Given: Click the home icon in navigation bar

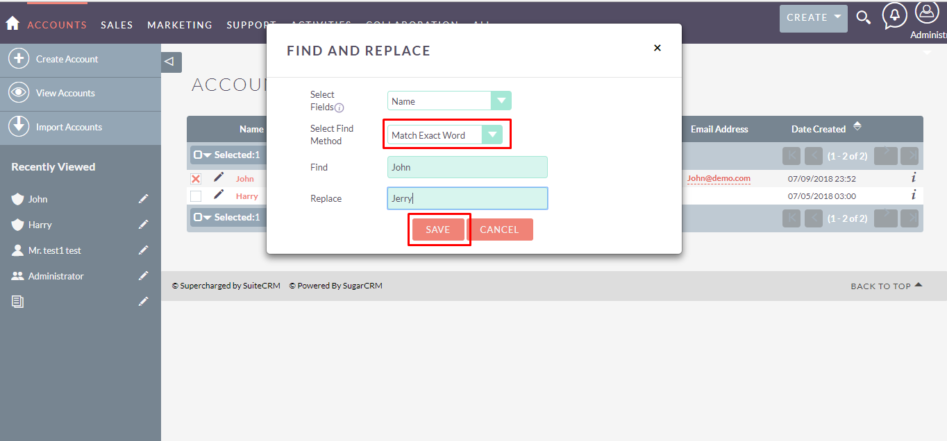Looking at the screenshot, I should coord(12,23).
